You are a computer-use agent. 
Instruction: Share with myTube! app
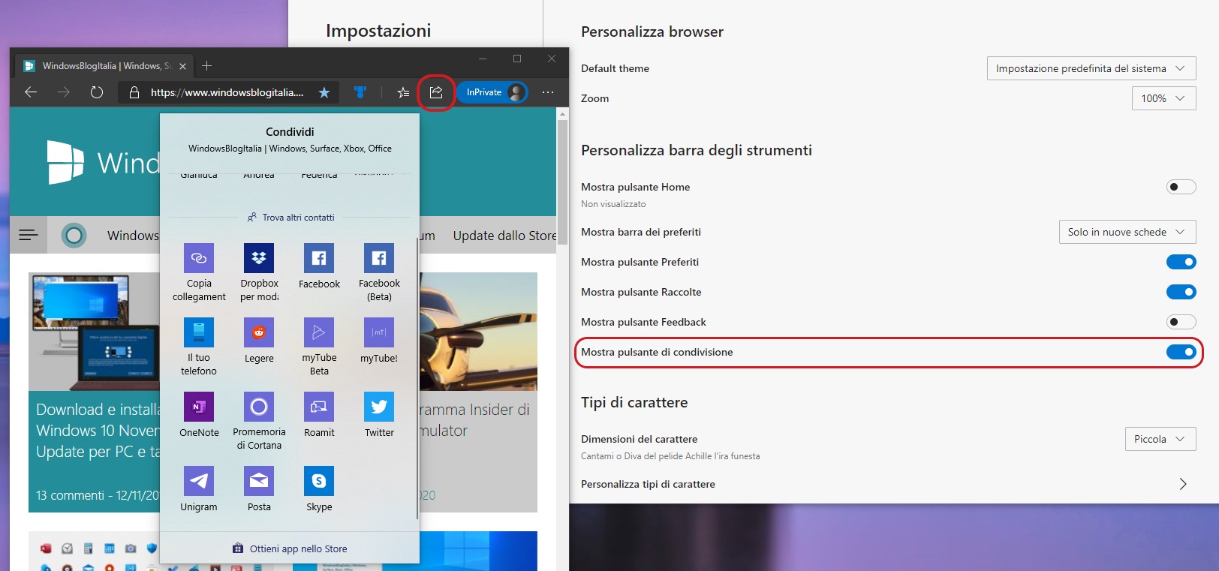[x=379, y=341]
